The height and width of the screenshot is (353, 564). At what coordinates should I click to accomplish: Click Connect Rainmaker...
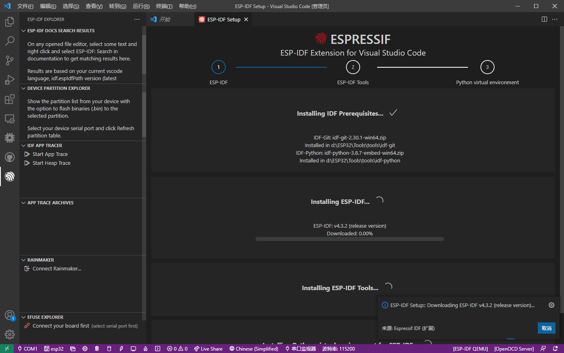pos(57,269)
